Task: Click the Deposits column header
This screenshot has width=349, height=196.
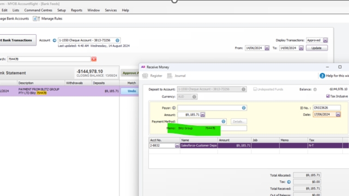Action: pyautogui.click(x=105, y=83)
